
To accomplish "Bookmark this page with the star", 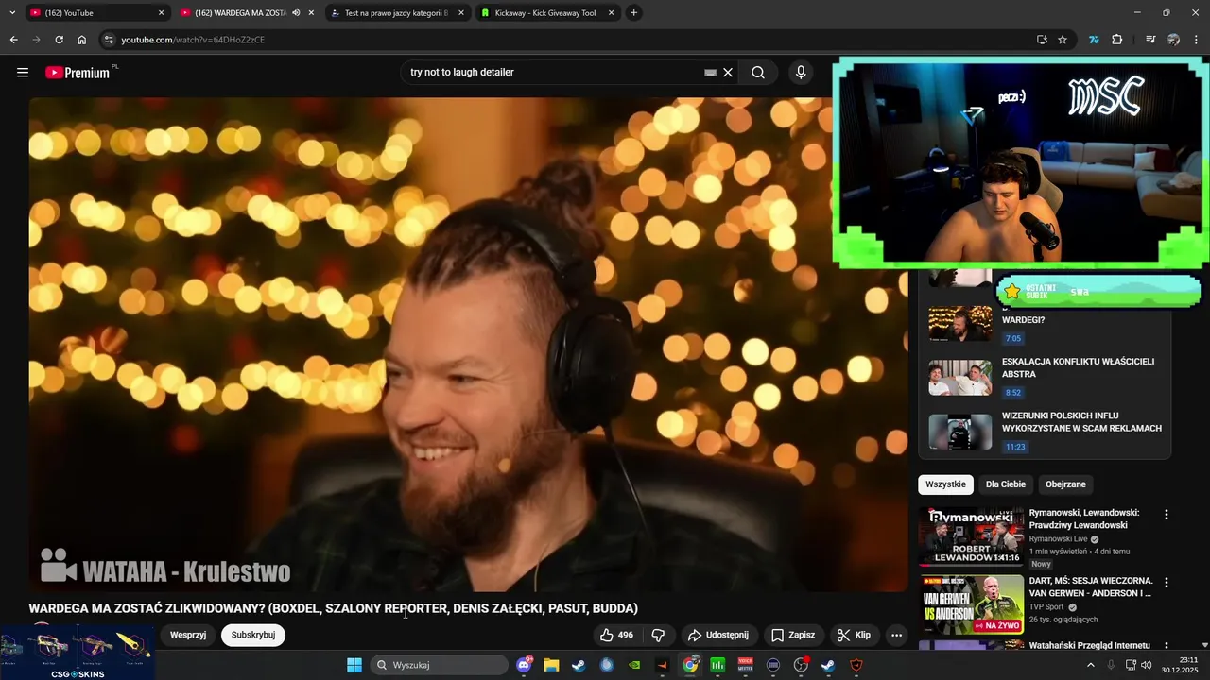I will [1063, 40].
